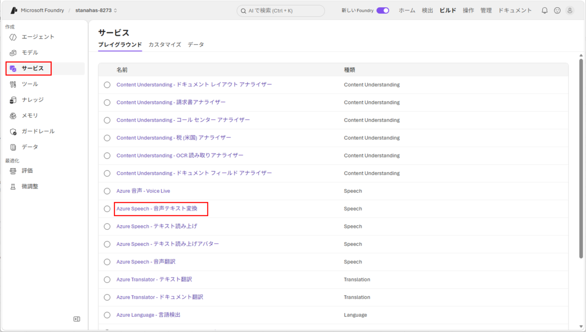Select radio for OCR 読み取りアナライザー
Screen dimensions: 586x332
[x=107, y=155]
